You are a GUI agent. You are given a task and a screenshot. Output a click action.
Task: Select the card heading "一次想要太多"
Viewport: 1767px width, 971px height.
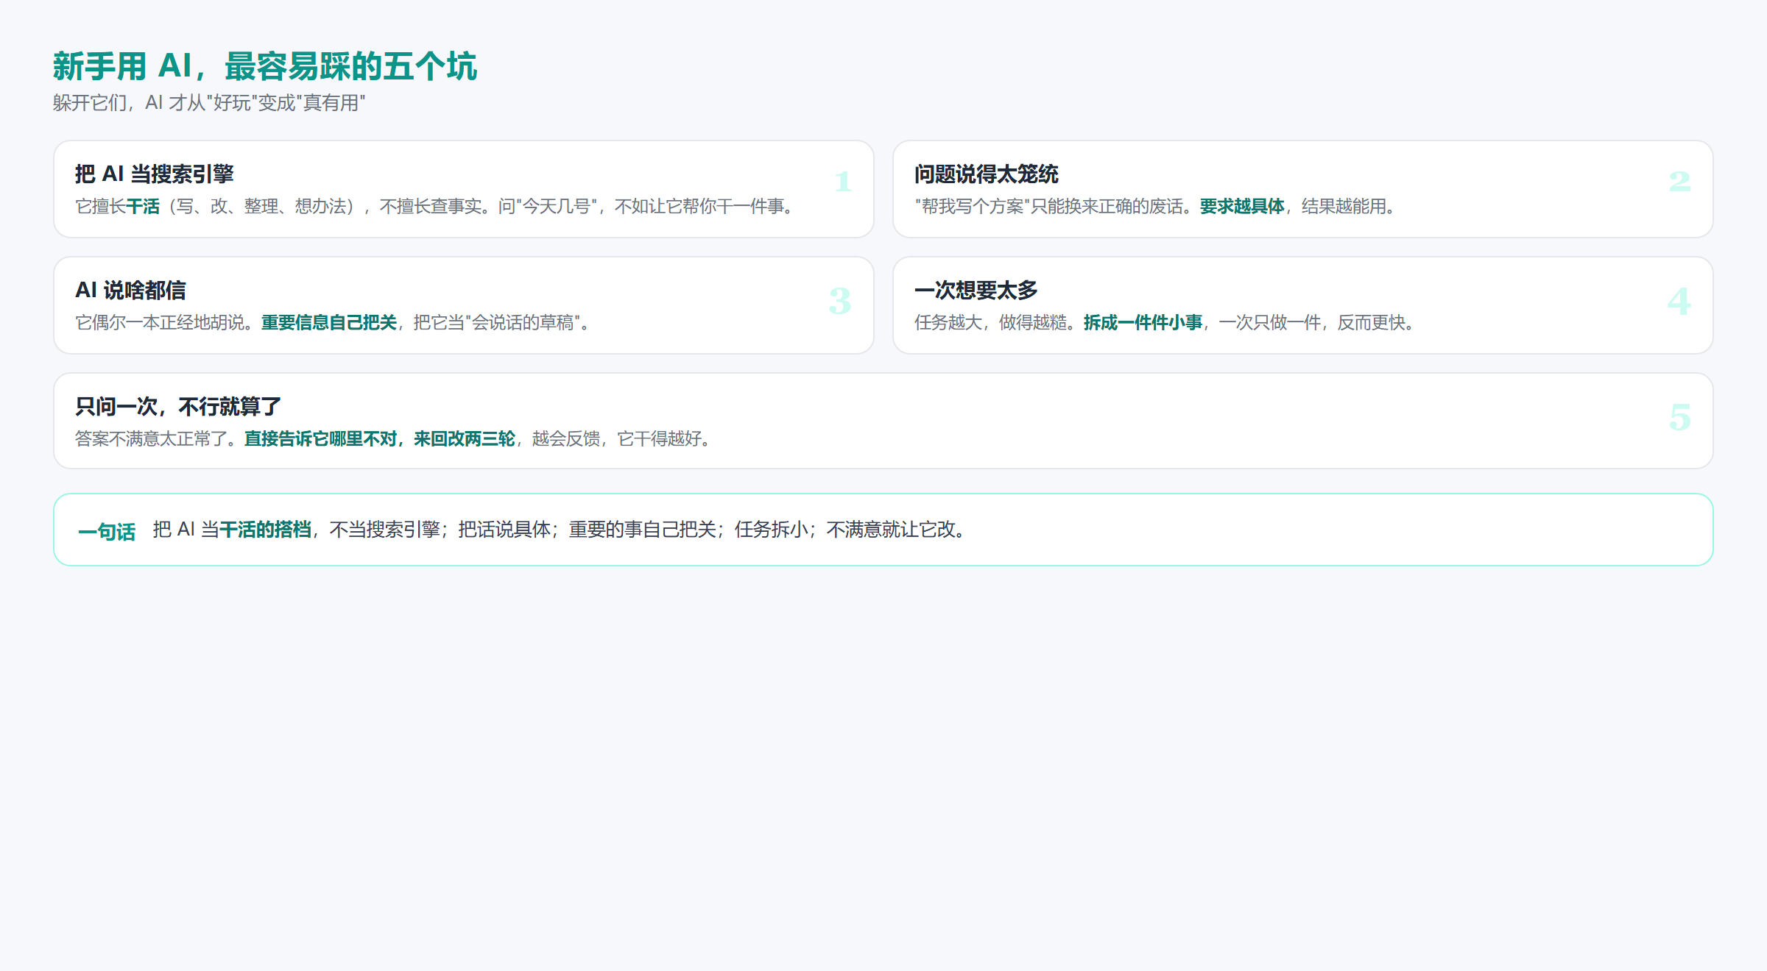click(x=976, y=291)
